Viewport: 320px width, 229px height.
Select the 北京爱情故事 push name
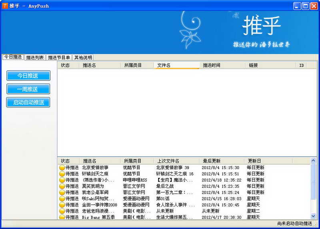coord(95,167)
